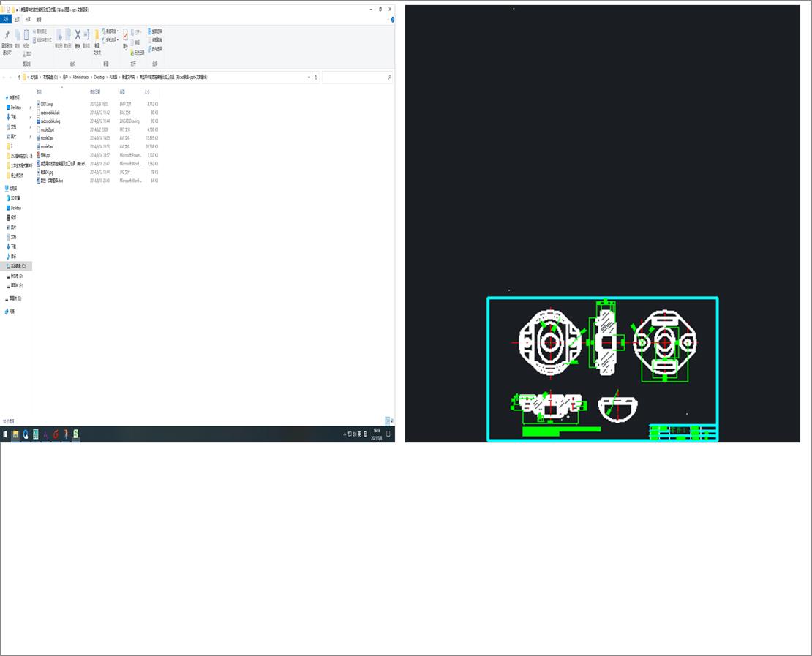Open the View ribbon tab
The width and height of the screenshot is (812, 656).
coord(38,19)
